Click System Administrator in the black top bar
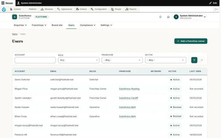 coord(29,3)
